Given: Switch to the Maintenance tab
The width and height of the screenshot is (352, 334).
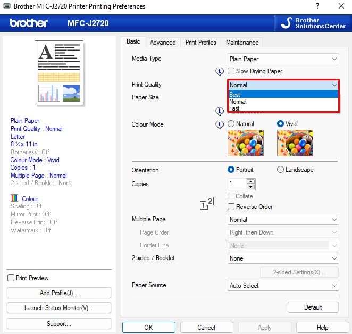Looking at the screenshot, I should coord(242,43).
